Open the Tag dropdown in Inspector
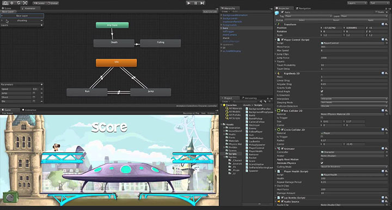The height and width of the screenshot is (210, 392). [308, 16]
